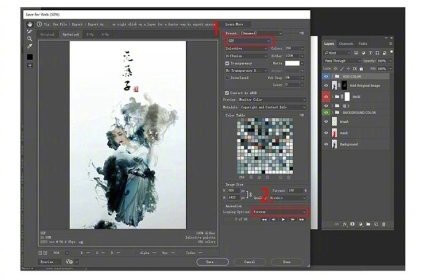This screenshot has height=280, width=424.
Task: Uncheck the Transparency checkbox
Action: point(227,63)
